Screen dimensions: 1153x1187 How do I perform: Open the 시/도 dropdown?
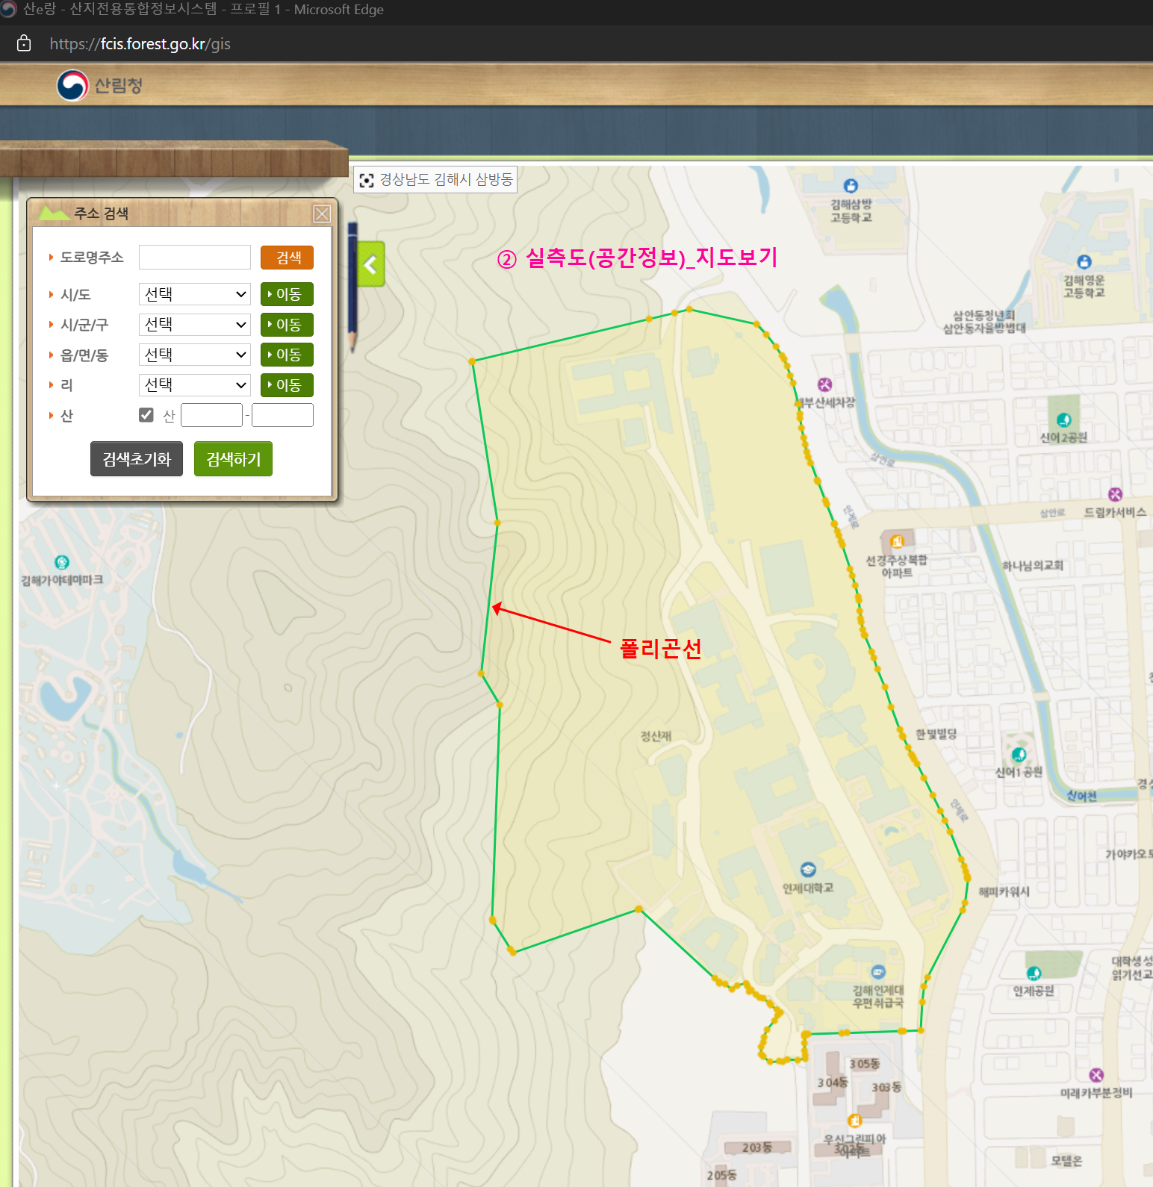194,294
